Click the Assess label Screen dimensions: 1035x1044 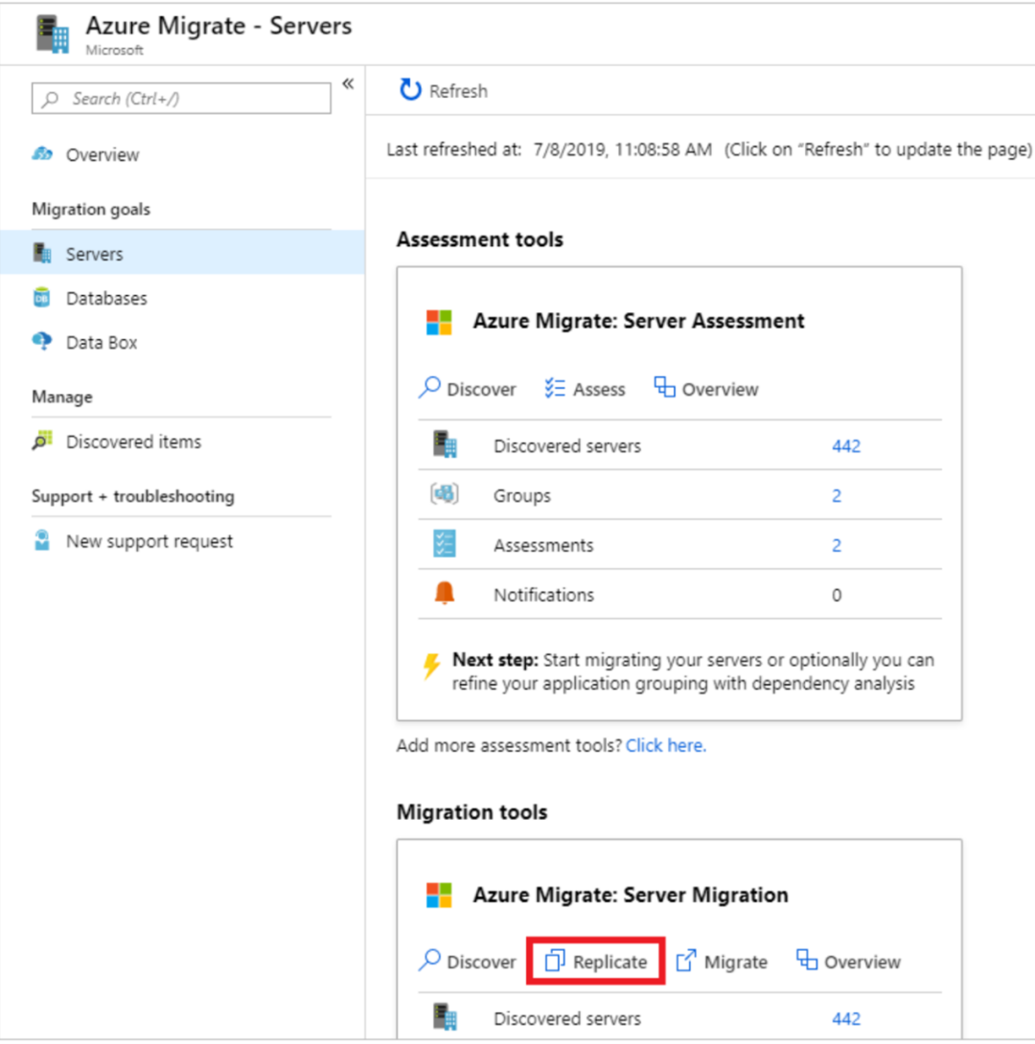coord(599,390)
